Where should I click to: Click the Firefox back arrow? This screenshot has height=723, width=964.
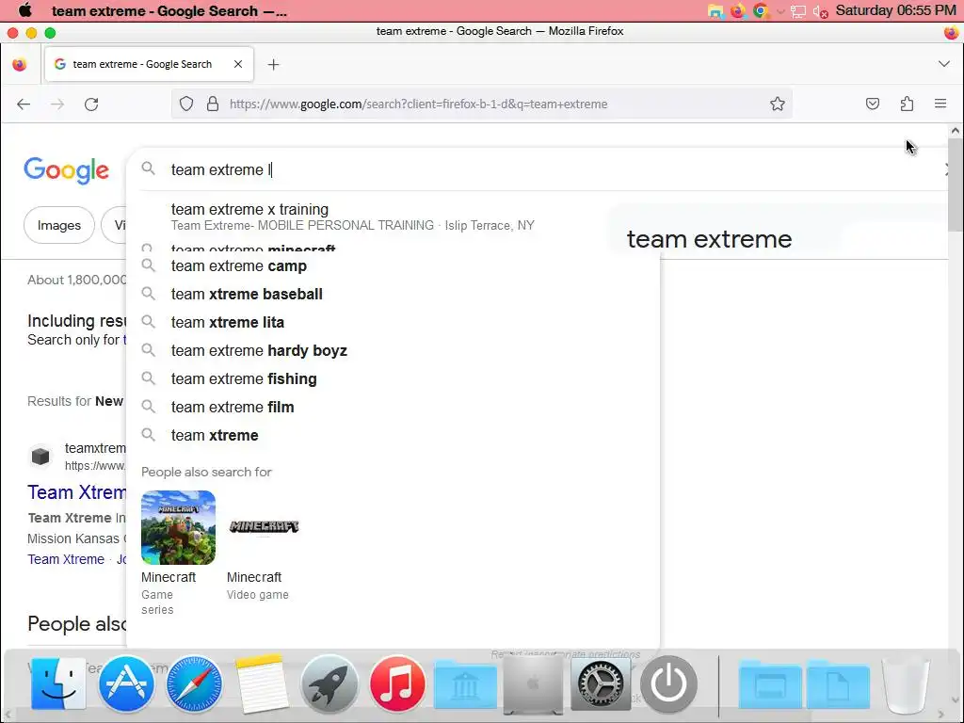[x=24, y=104]
